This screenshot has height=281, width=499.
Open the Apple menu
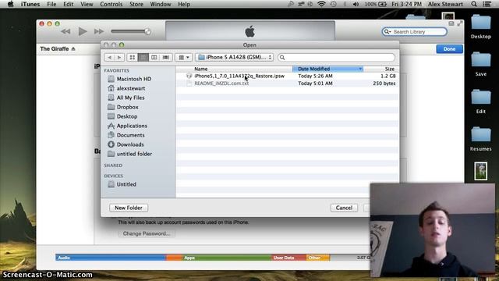[10, 4]
